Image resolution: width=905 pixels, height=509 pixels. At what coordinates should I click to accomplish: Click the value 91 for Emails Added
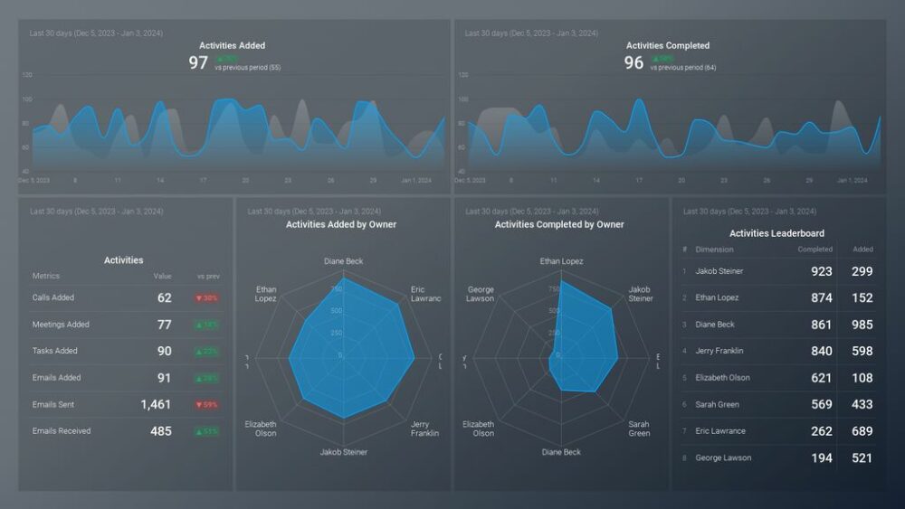click(x=165, y=378)
